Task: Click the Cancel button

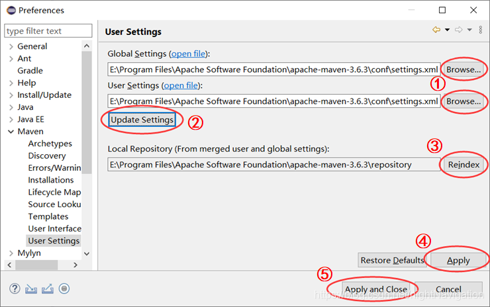Action: [x=448, y=290]
